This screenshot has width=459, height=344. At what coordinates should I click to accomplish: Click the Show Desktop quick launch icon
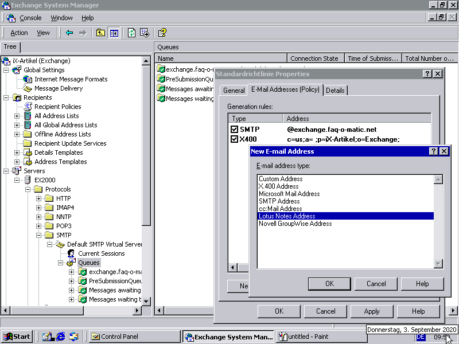pos(47,337)
